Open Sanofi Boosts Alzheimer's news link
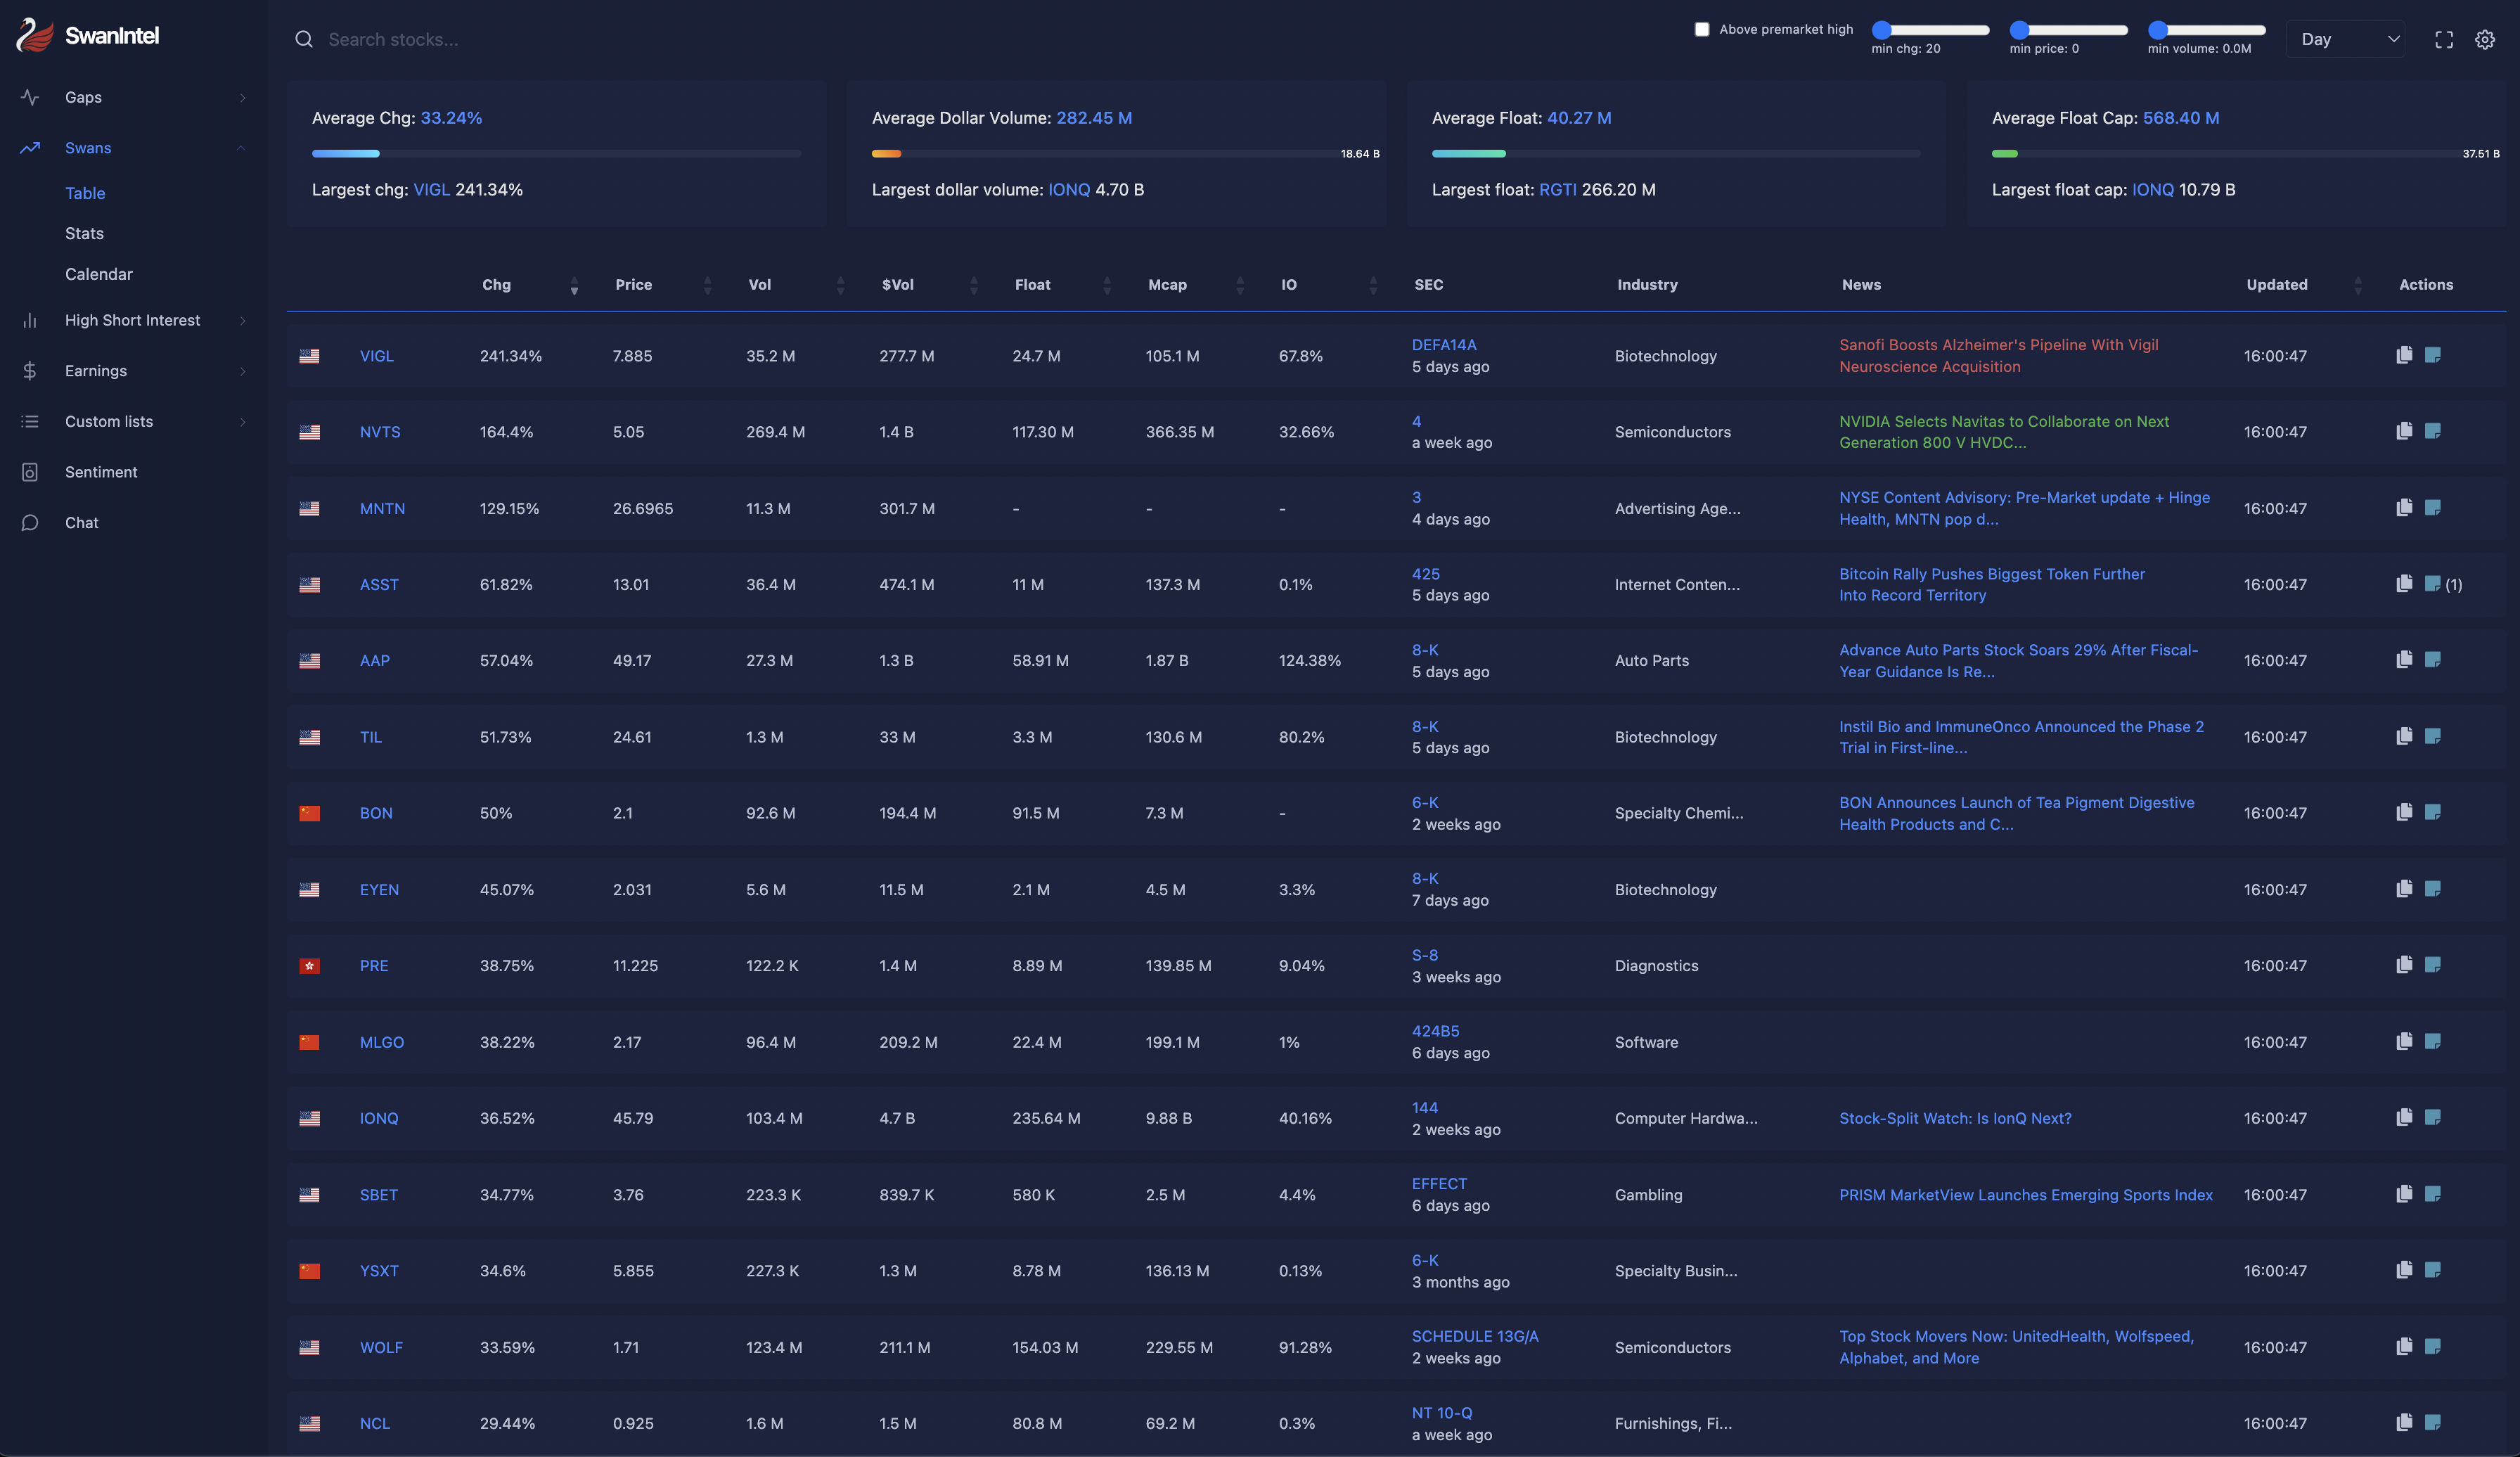The image size is (2520, 1457). [x=1998, y=356]
